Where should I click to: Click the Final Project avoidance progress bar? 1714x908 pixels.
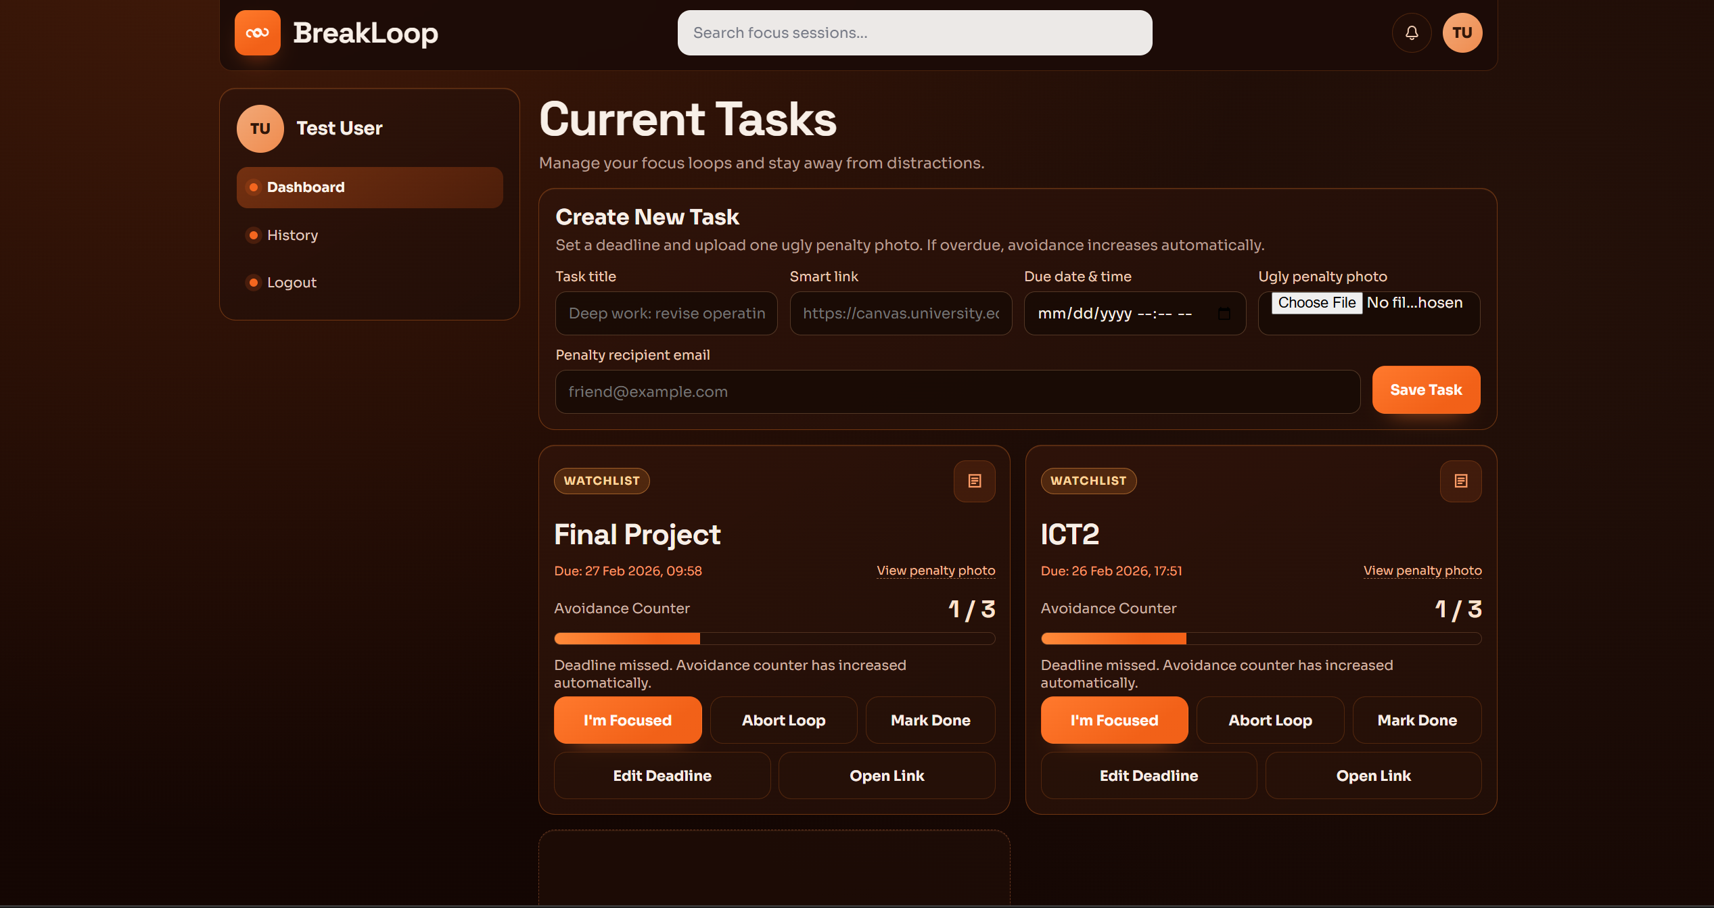pyautogui.click(x=774, y=638)
